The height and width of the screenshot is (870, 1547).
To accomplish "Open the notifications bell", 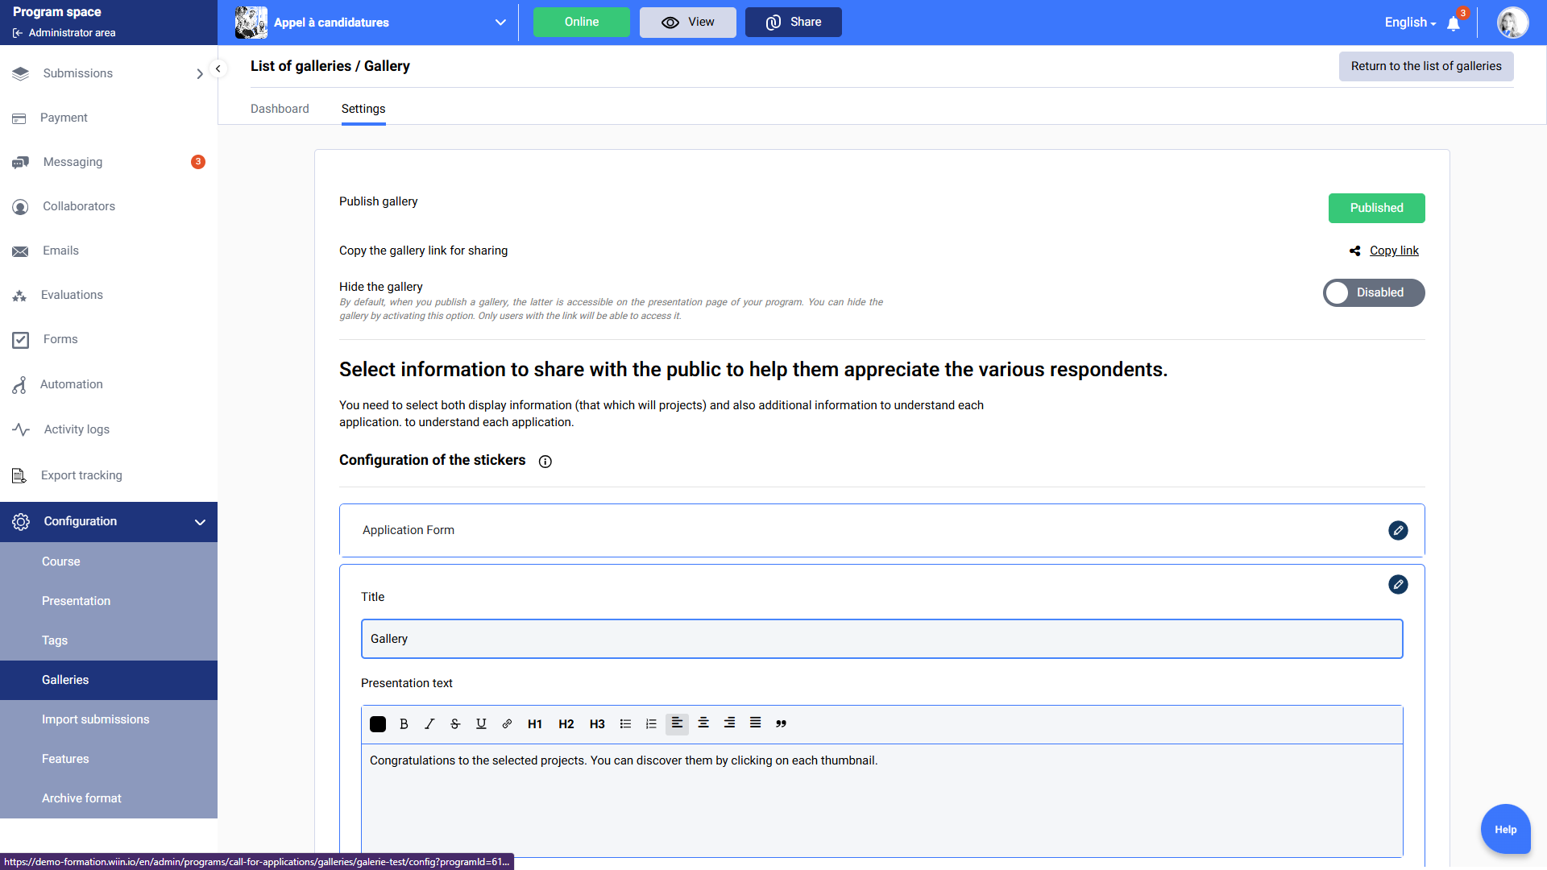I will 1454,23.
